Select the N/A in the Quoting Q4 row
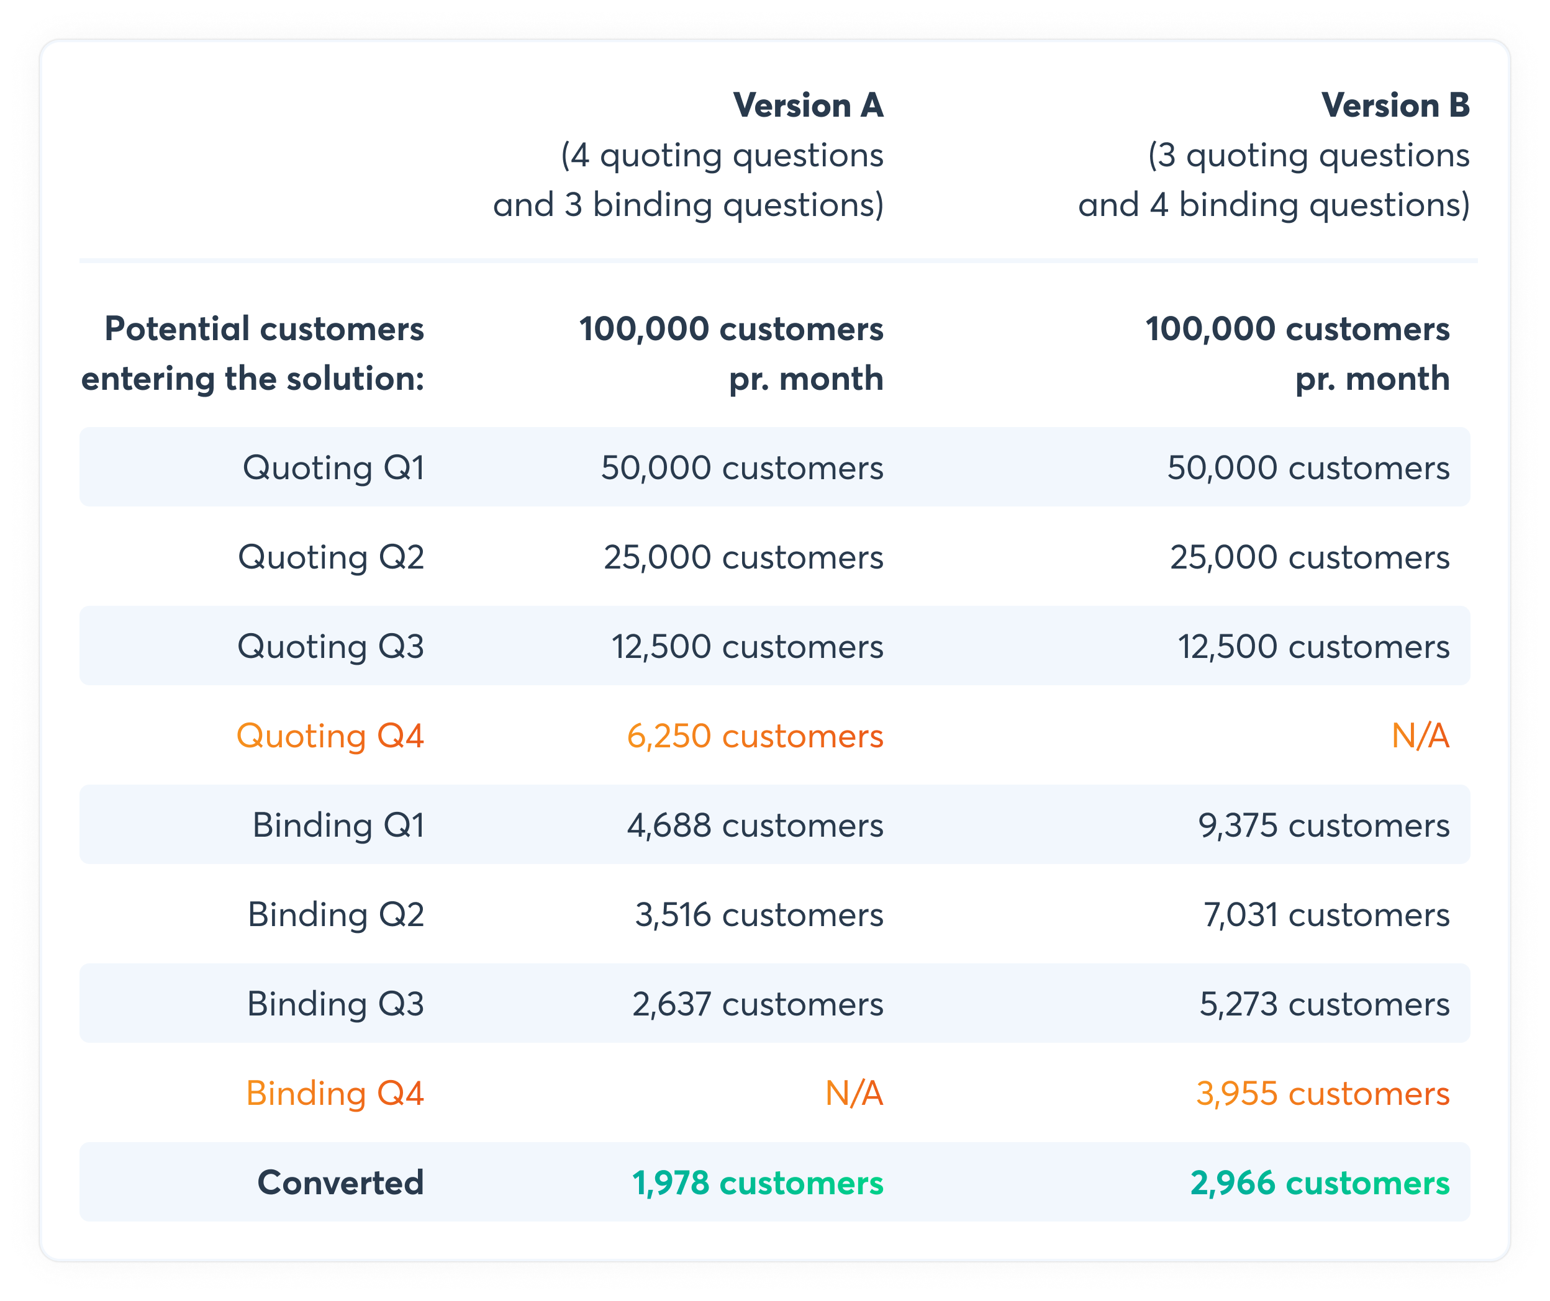This screenshot has height=1301, width=1550. pos(1421,736)
